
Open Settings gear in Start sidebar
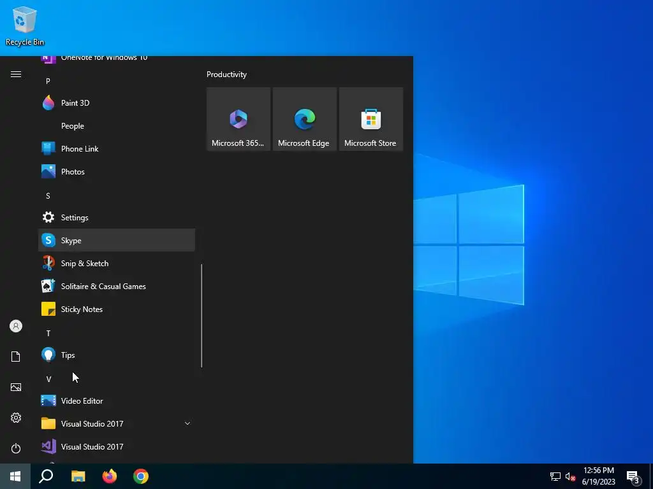coord(16,418)
